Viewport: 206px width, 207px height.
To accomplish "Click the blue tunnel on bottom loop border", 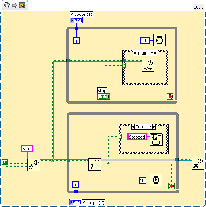I will (76, 192).
